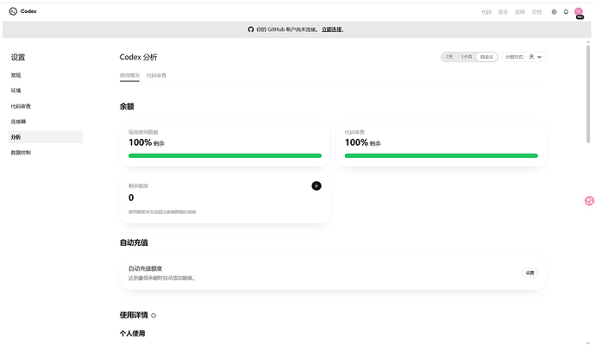Add credits with the black plus icon
The image size is (595, 358).
coord(316,185)
